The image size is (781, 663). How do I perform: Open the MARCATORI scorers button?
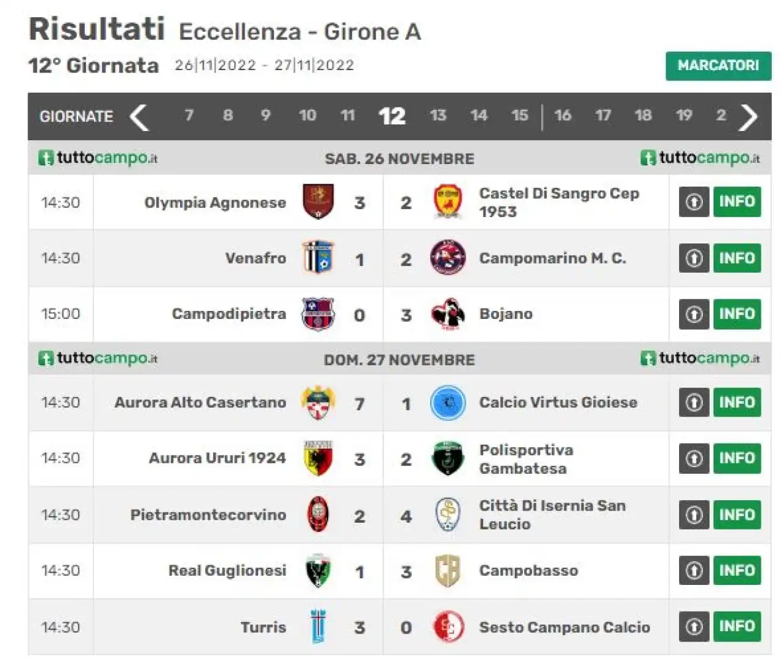tap(718, 66)
